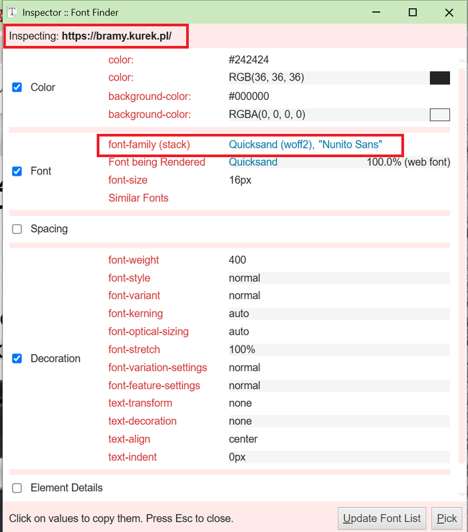Viewport: 468px width, 532px height.
Task: Click the rendered font Quicksand link
Action: [x=253, y=162]
